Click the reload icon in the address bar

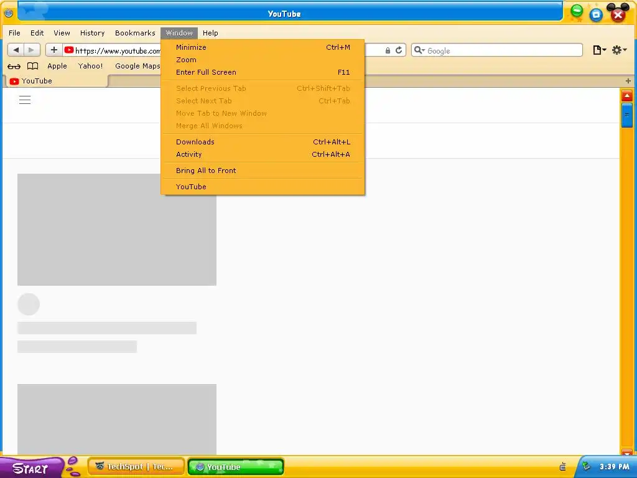click(399, 50)
